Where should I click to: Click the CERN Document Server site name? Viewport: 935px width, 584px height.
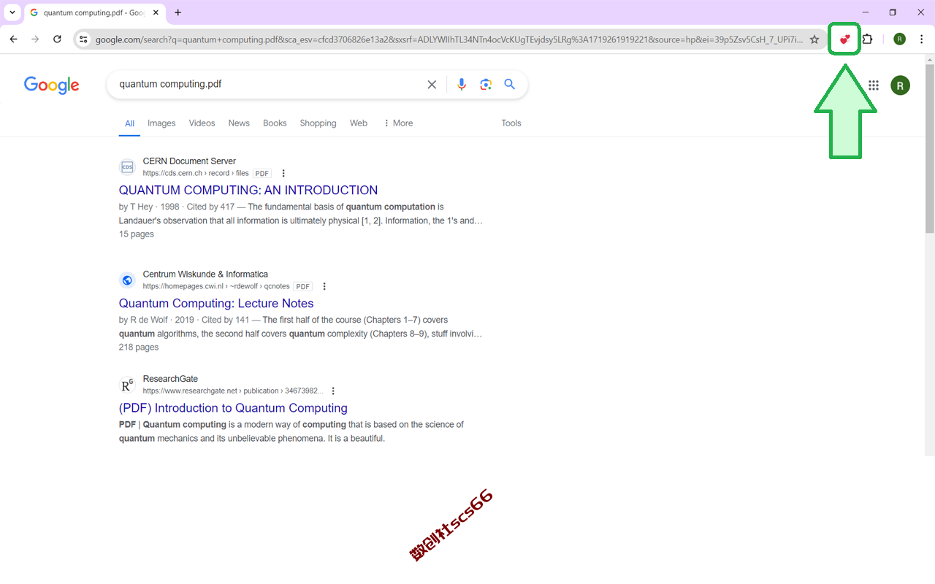[189, 161]
